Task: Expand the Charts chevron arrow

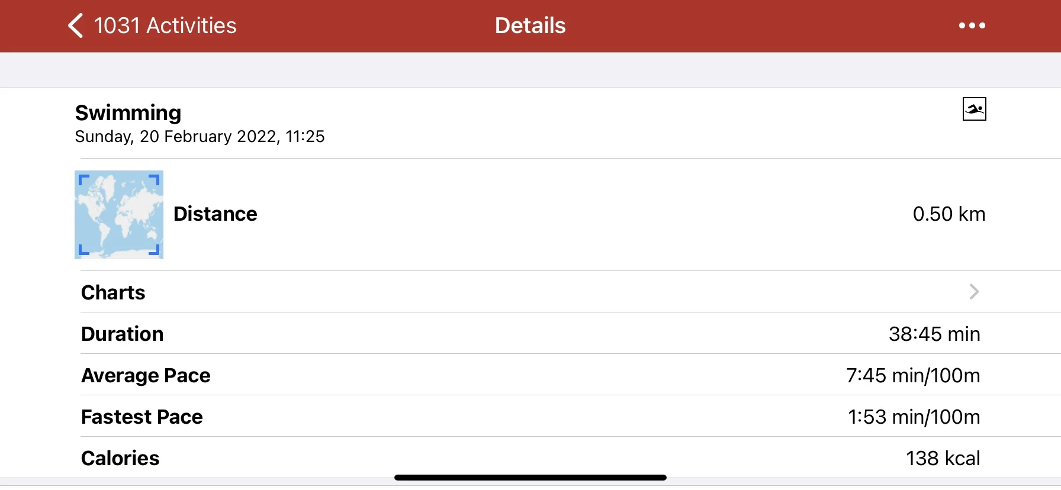Action: pyautogui.click(x=974, y=292)
